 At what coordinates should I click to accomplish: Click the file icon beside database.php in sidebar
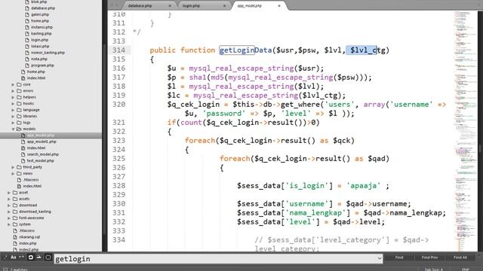[x=27, y=8]
